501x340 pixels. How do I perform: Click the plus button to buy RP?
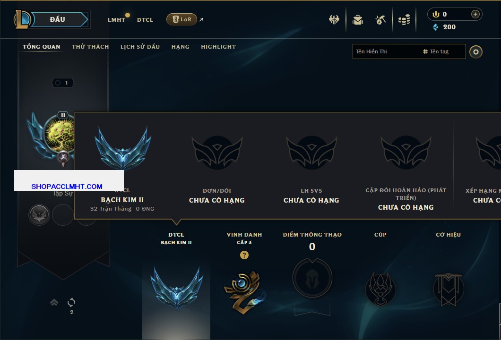point(475,14)
